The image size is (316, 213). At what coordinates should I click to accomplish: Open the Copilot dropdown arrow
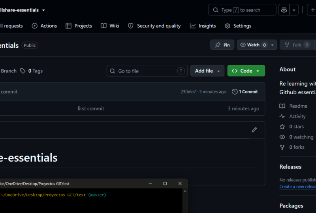tap(294, 10)
